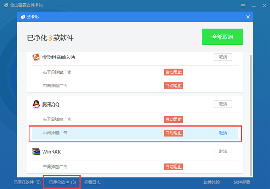The height and width of the screenshot is (189, 270).
Task: Click the 全部取消 green button
Action: point(222,37)
